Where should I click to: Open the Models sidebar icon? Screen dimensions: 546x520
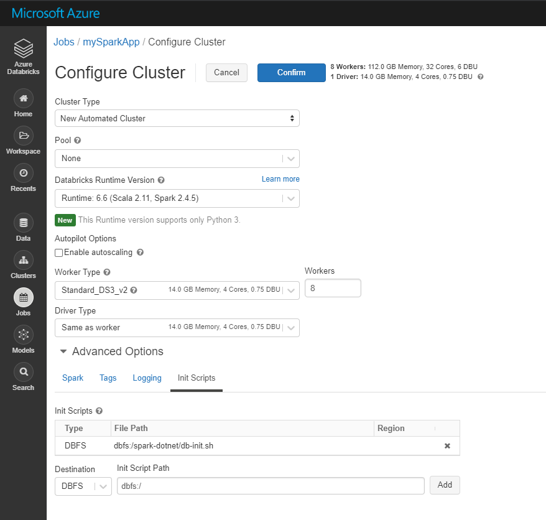click(24, 335)
